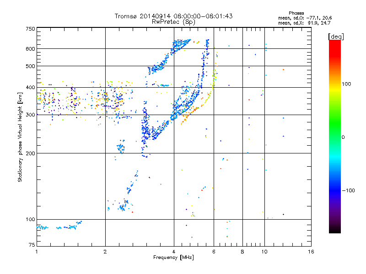
Task: Click the x-axis tick label '10'
Action: [264, 252]
